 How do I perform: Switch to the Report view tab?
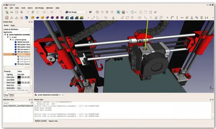point(53,121)
